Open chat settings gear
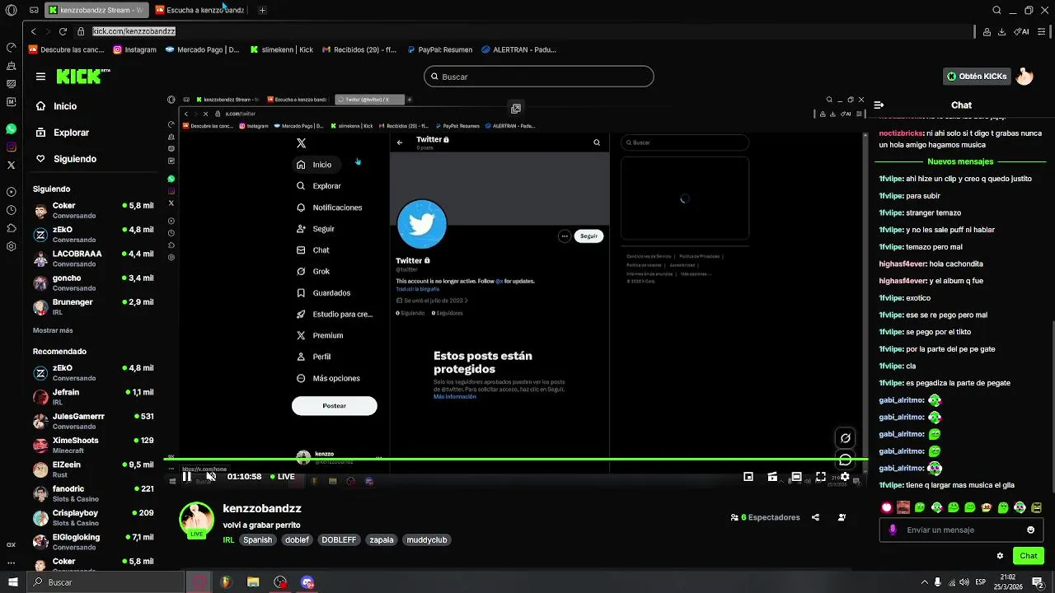Viewport: 1055px width, 593px height. 1000,556
